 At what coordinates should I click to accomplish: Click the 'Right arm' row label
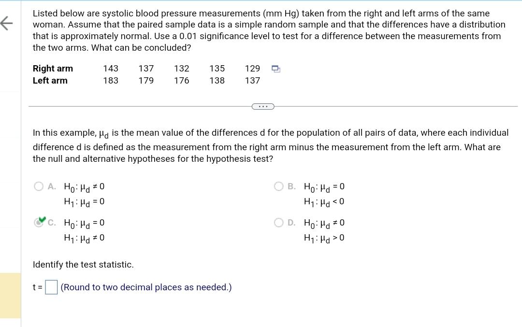53,68
